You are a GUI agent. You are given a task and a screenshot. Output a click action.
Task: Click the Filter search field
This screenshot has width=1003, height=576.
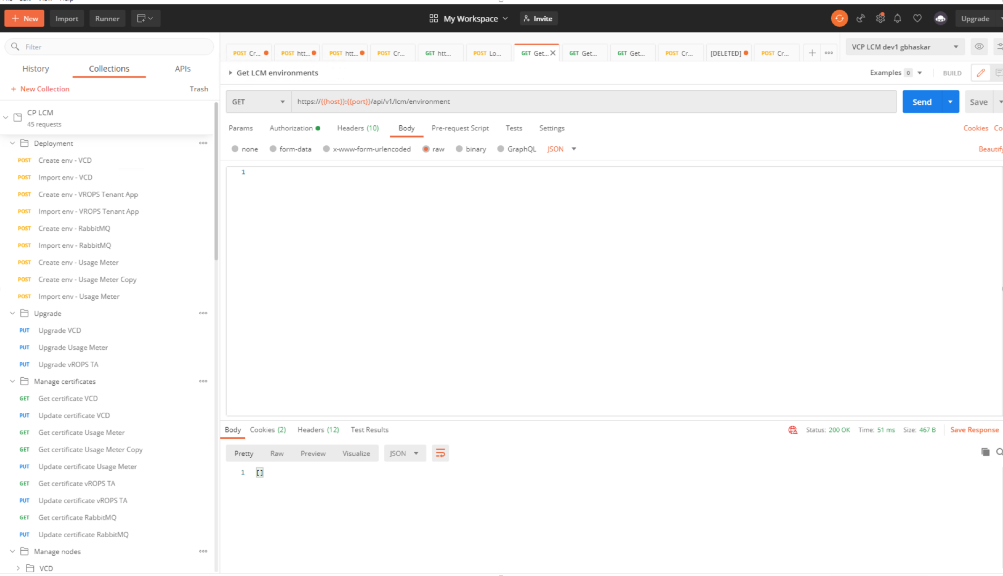click(x=112, y=47)
